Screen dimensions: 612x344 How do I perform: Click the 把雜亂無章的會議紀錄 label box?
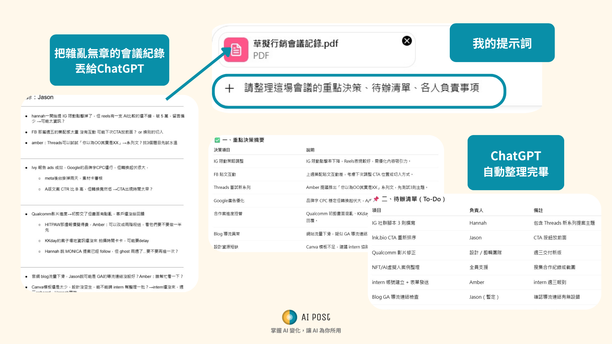pyautogui.click(x=109, y=60)
